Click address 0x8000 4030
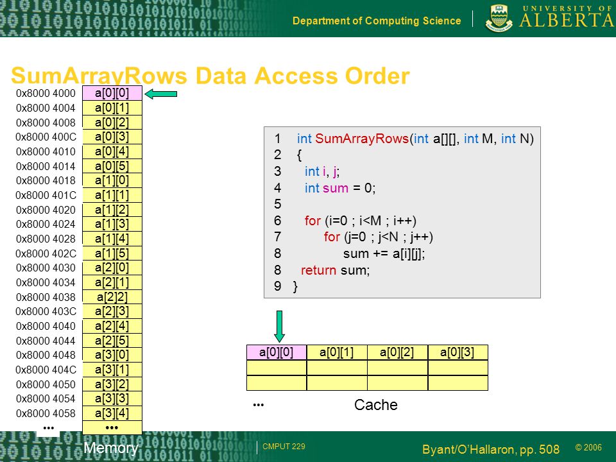616x462 pixels. click(x=46, y=268)
